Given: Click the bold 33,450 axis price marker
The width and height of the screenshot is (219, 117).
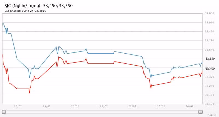Looking at the screenshot, I should 209,69.
